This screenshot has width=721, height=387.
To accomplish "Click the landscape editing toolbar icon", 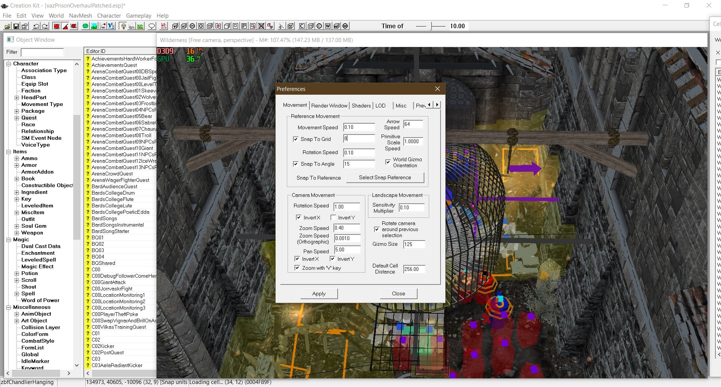I will click(x=94, y=26).
